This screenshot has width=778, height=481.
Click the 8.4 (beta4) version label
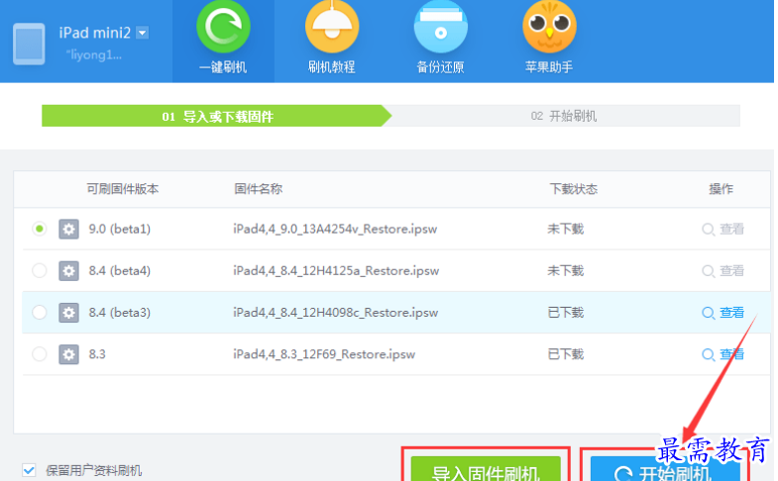tap(120, 270)
